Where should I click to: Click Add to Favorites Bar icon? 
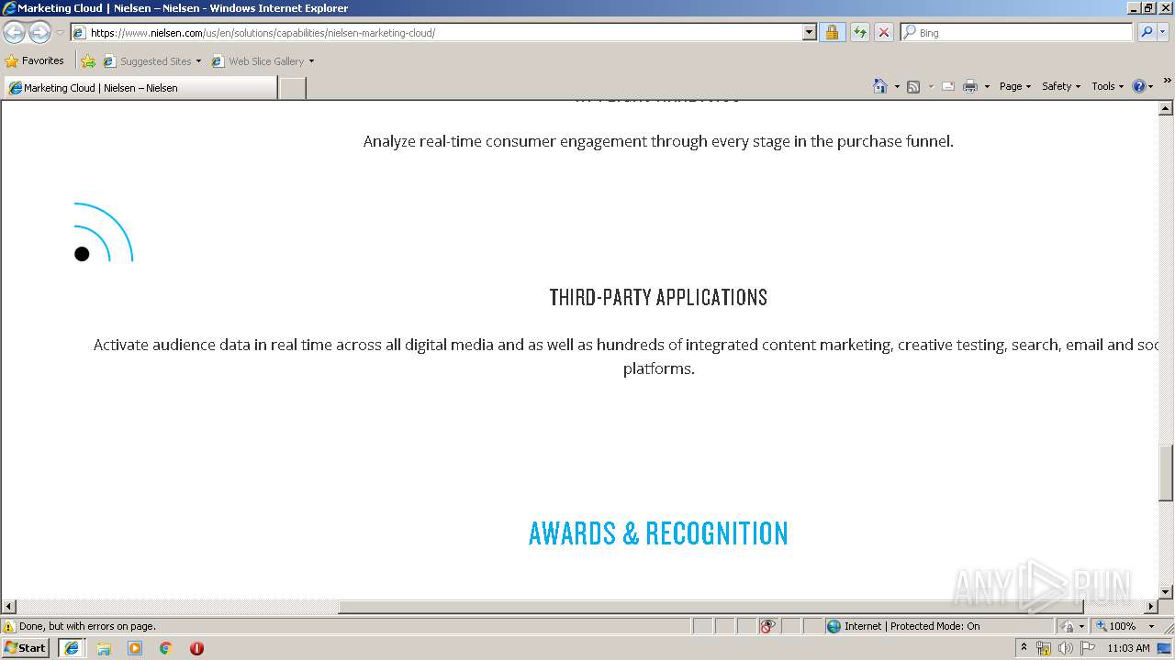88,61
